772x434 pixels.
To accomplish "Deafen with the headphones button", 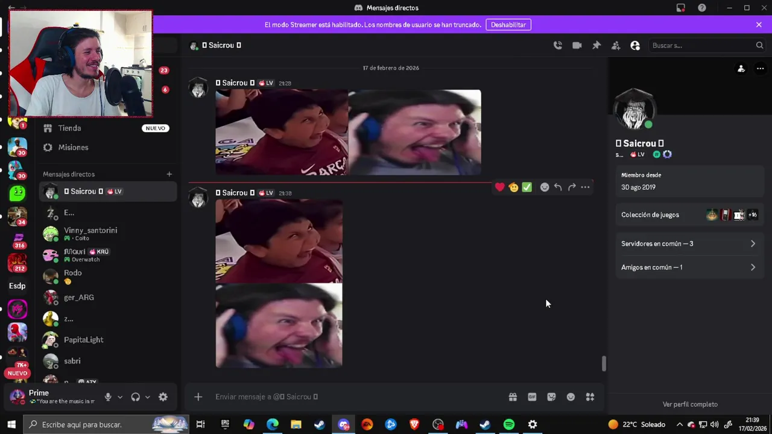I will (x=136, y=397).
